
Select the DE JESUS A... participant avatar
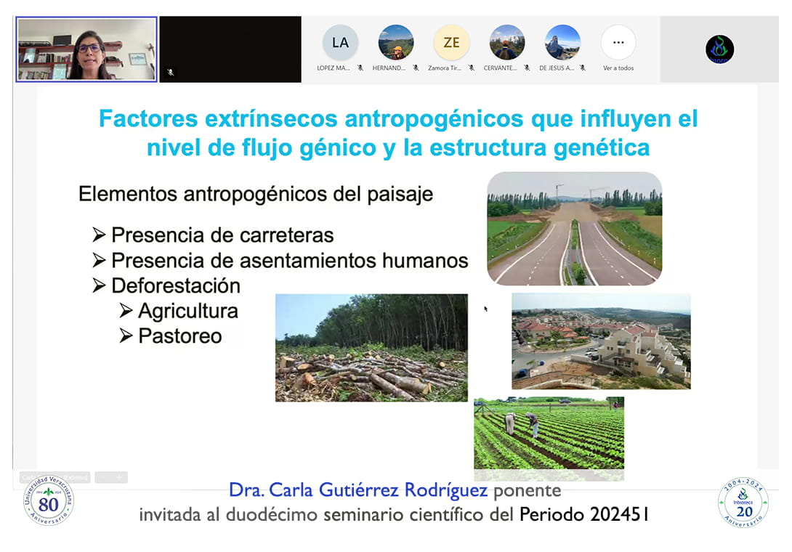pyautogui.click(x=562, y=43)
